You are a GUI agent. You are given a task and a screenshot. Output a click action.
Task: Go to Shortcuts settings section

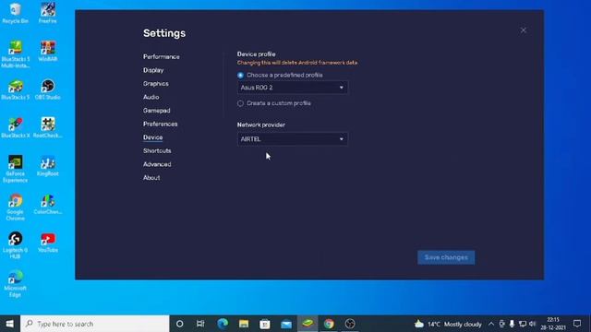click(x=157, y=150)
